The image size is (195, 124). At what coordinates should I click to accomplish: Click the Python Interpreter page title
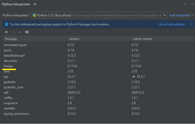(x=16, y=4)
